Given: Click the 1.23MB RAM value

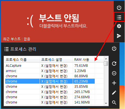Looking at the screenshot, I should tap(80, 71).
